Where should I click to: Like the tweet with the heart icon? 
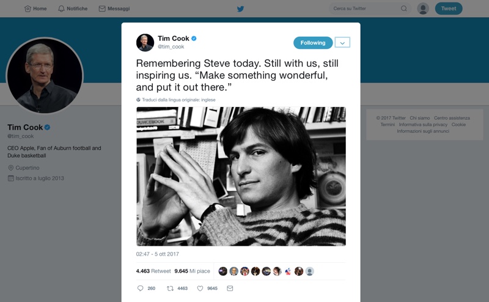(x=200, y=288)
